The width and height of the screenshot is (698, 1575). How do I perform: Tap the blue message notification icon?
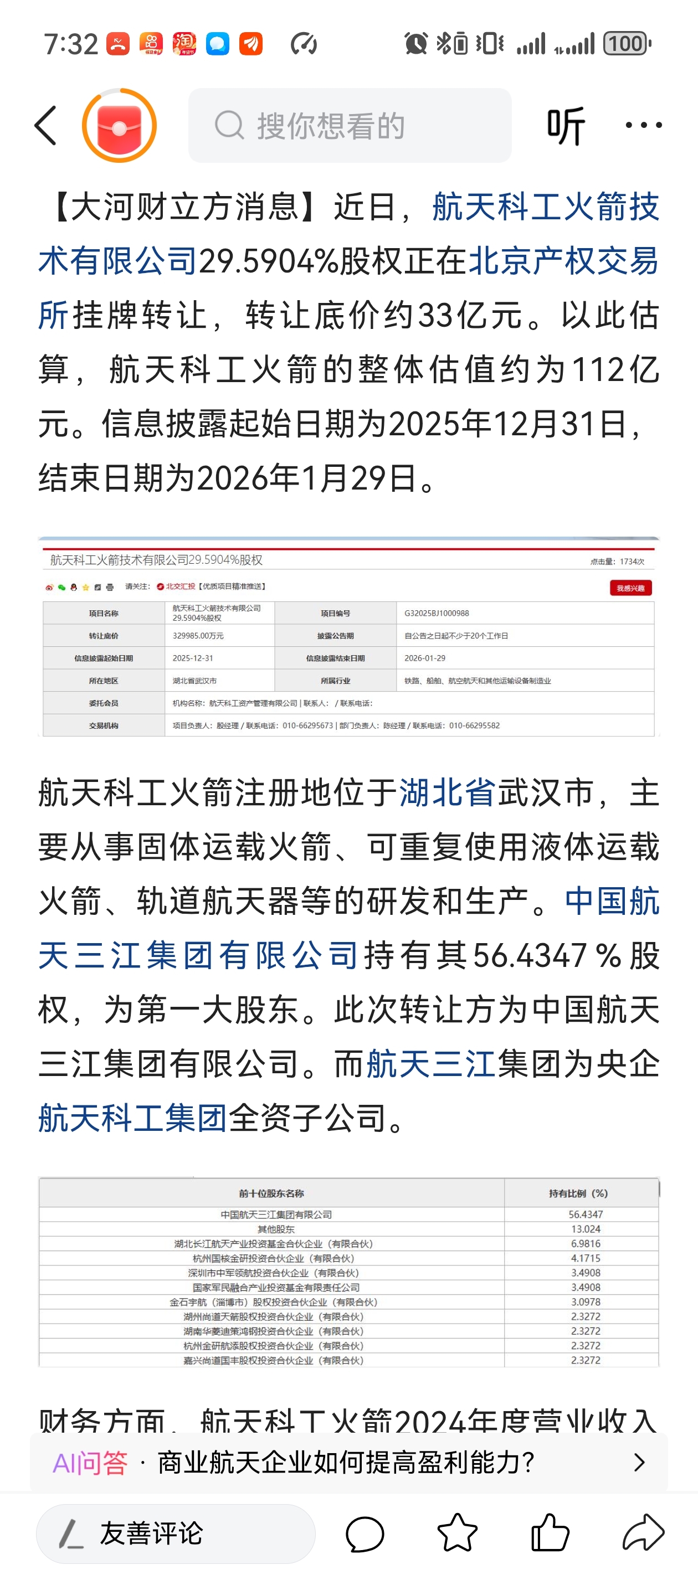click(x=217, y=43)
